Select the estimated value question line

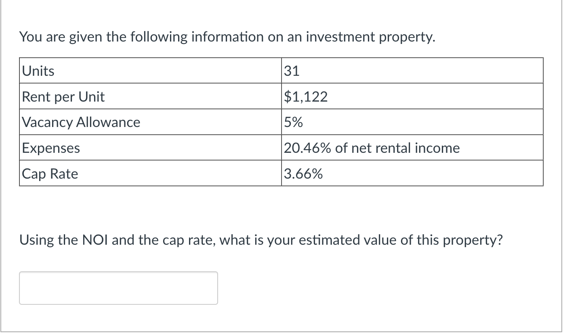coord(261,239)
